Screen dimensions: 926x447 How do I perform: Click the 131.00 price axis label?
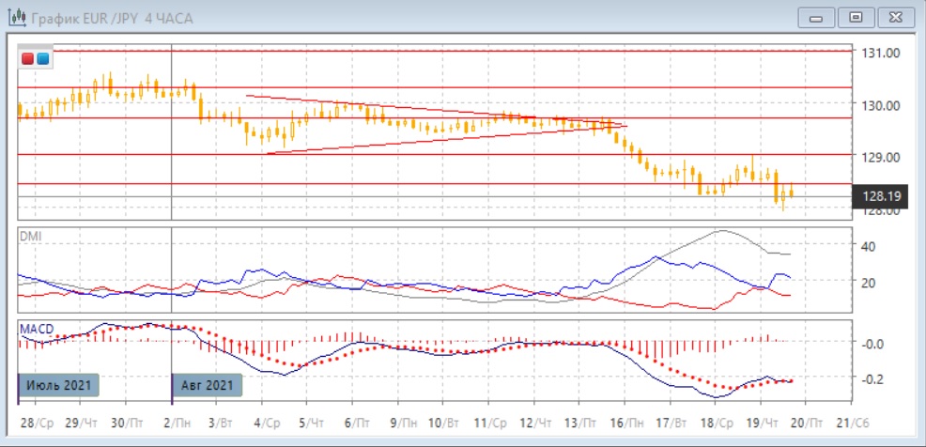coord(880,53)
